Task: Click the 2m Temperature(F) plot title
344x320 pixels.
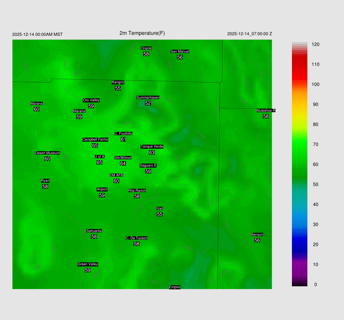Action: tap(142, 33)
